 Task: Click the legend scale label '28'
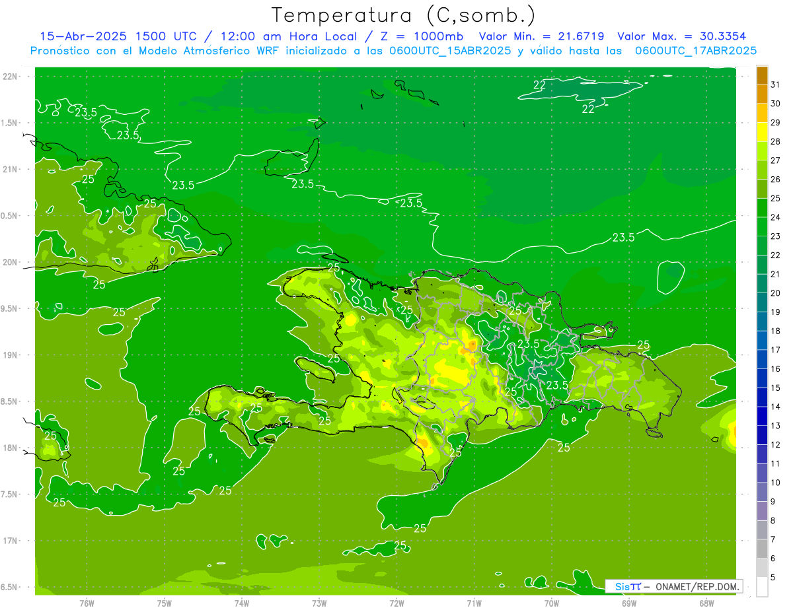775,141
